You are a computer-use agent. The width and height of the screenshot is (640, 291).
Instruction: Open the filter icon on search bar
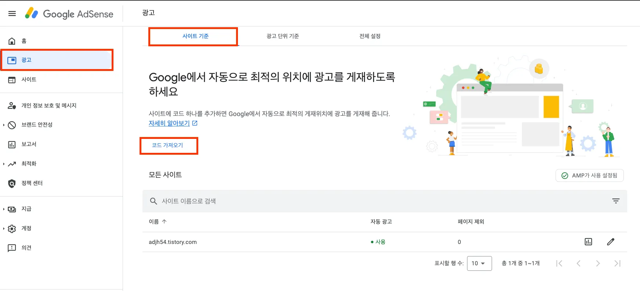pyautogui.click(x=616, y=201)
